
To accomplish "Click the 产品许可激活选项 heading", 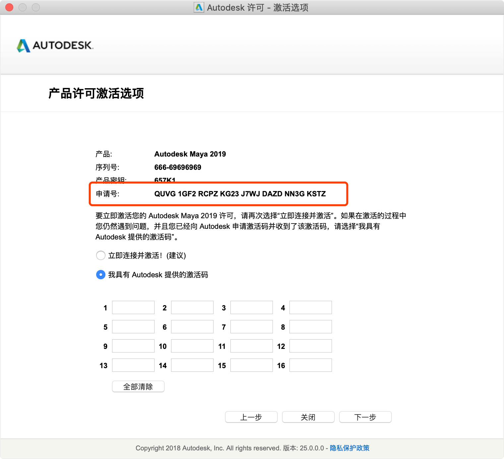I will (x=96, y=93).
